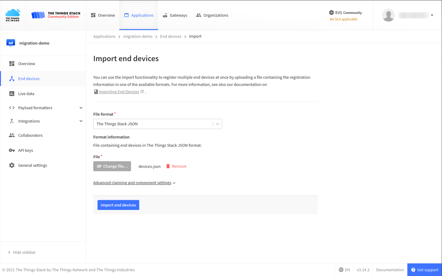Open the Organizations tab
This screenshot has height=276, width=442.
tap(212, 15)
